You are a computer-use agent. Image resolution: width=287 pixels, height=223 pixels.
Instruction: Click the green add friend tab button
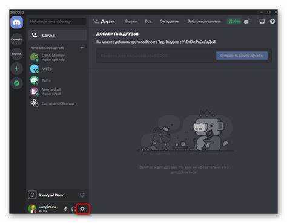(234, 21)
